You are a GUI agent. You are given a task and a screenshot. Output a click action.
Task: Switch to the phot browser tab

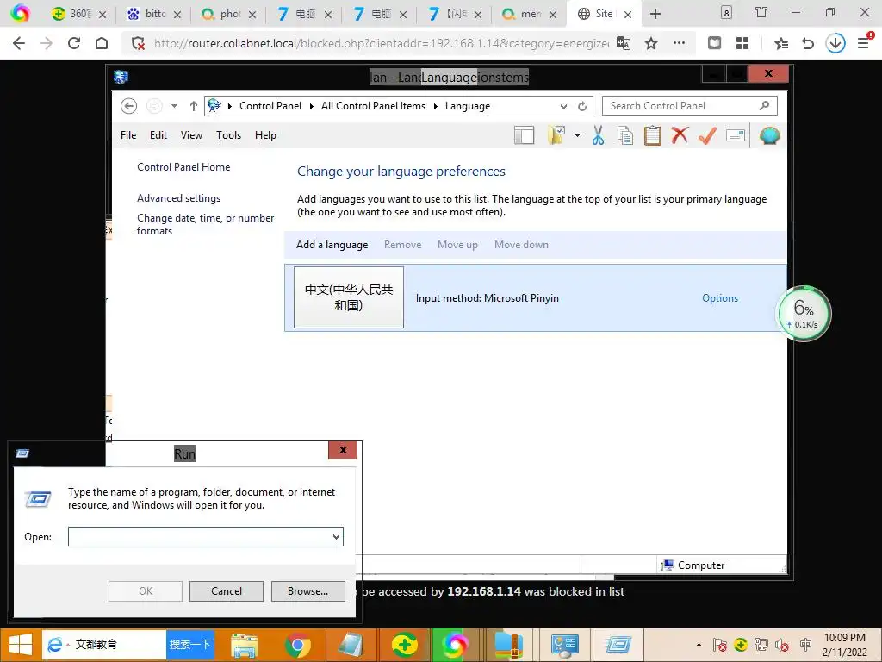tap(227, 14)
